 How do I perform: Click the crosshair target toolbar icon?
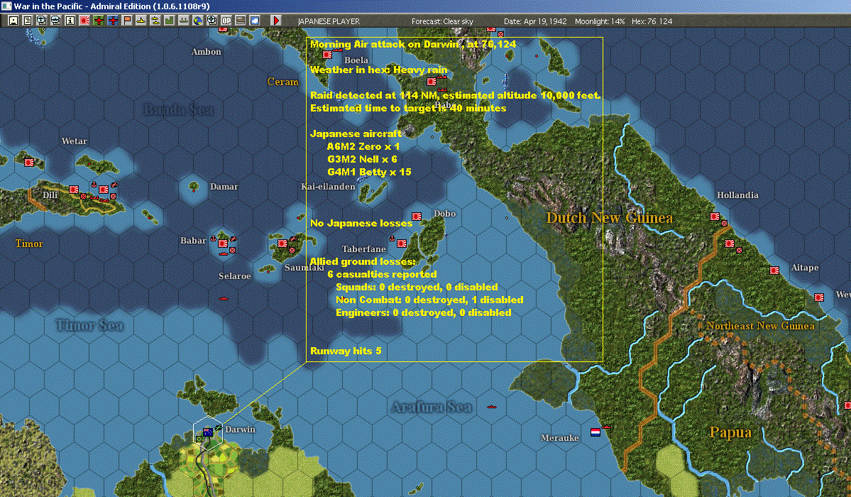pos(212,21)
